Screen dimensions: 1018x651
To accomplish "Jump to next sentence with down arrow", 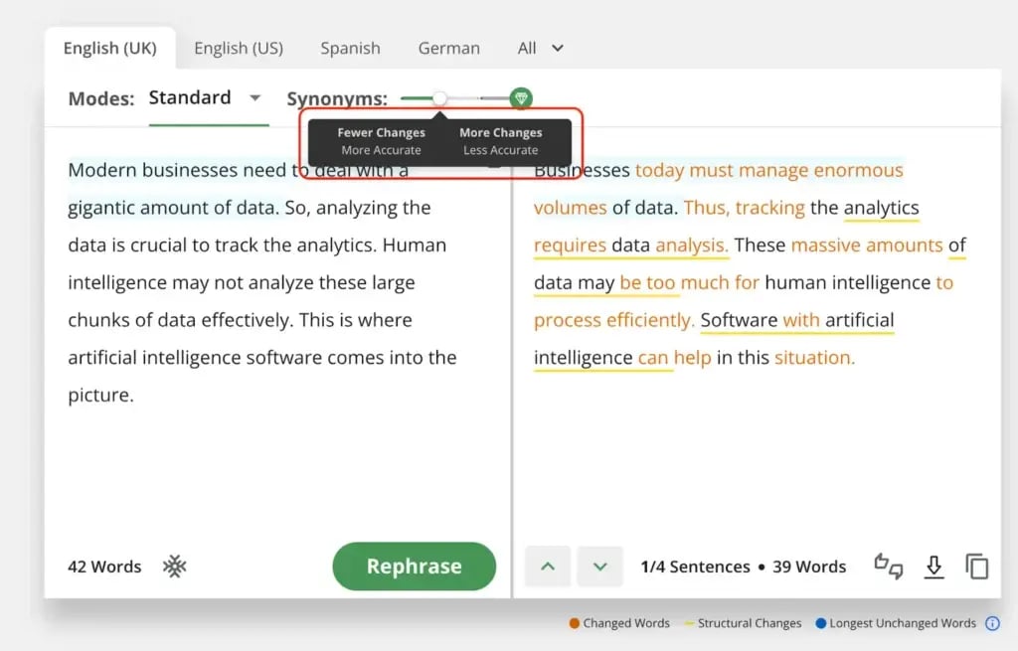I will point(599,567).
